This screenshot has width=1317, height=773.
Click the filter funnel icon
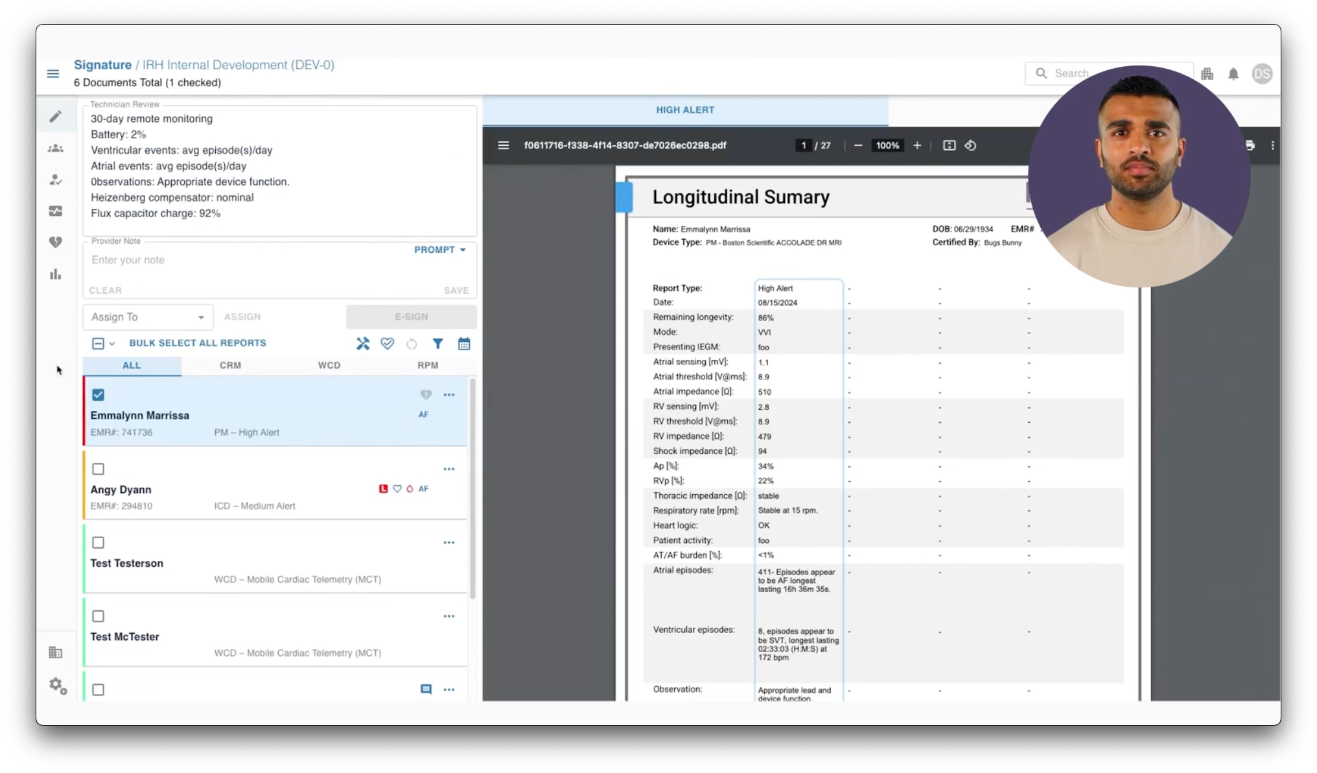coord(437,344)
